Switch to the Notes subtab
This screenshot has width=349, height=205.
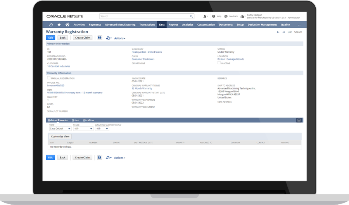[75, 120]
